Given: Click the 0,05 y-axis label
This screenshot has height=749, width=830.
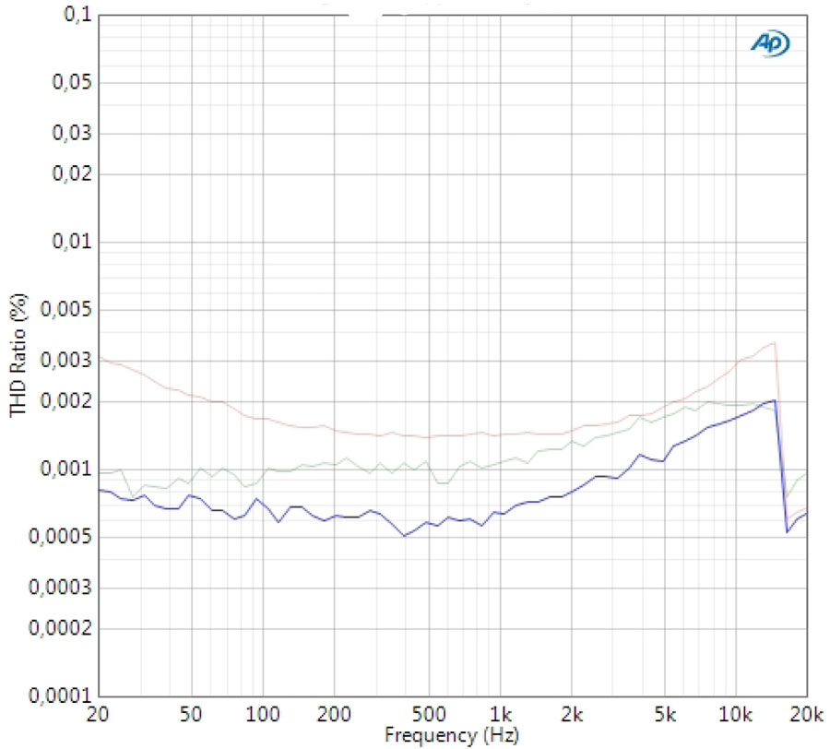Looking at the screenshot, I should (72, 83).
